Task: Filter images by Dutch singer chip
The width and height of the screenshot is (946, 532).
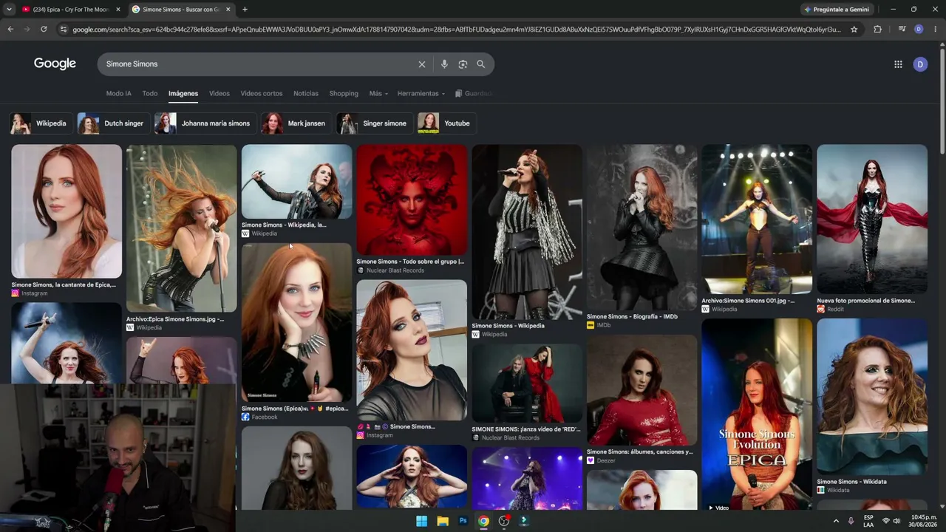Action: point(113,123)
